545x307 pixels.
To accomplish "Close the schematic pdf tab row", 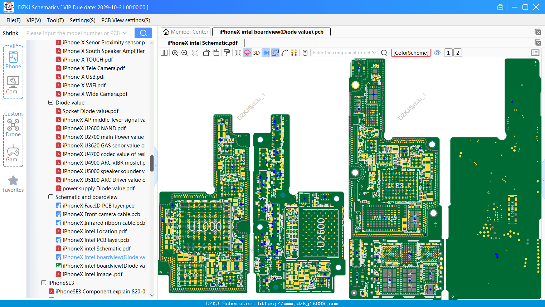I will pos(538,43).
